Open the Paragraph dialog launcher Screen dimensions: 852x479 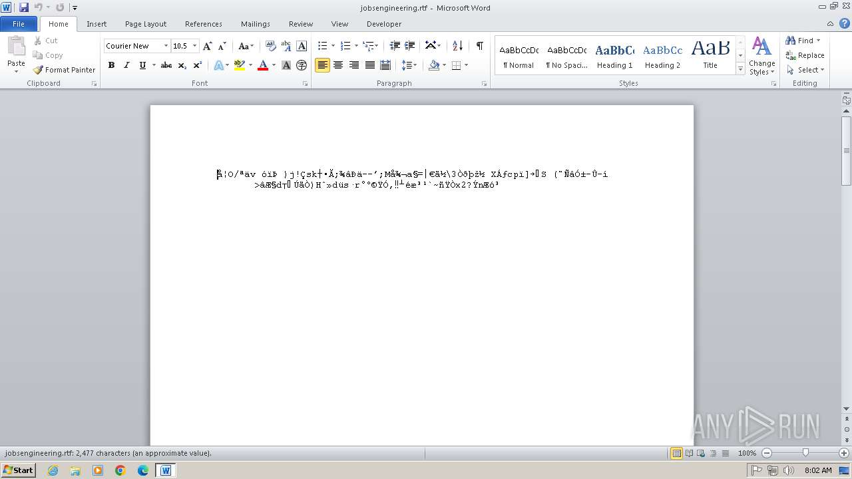click(484, 84)
